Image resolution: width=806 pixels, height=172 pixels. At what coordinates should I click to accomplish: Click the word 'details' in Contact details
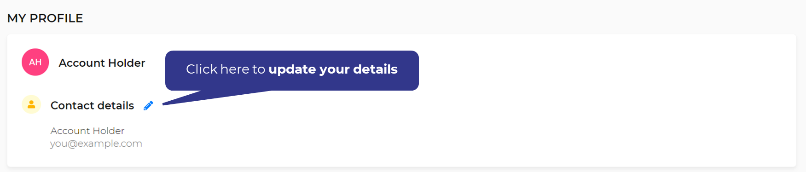coord(116,105)
